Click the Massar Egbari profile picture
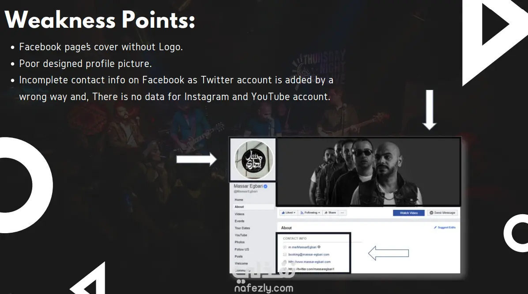Screen dimensions: 528x294 (x=253, y=160)
